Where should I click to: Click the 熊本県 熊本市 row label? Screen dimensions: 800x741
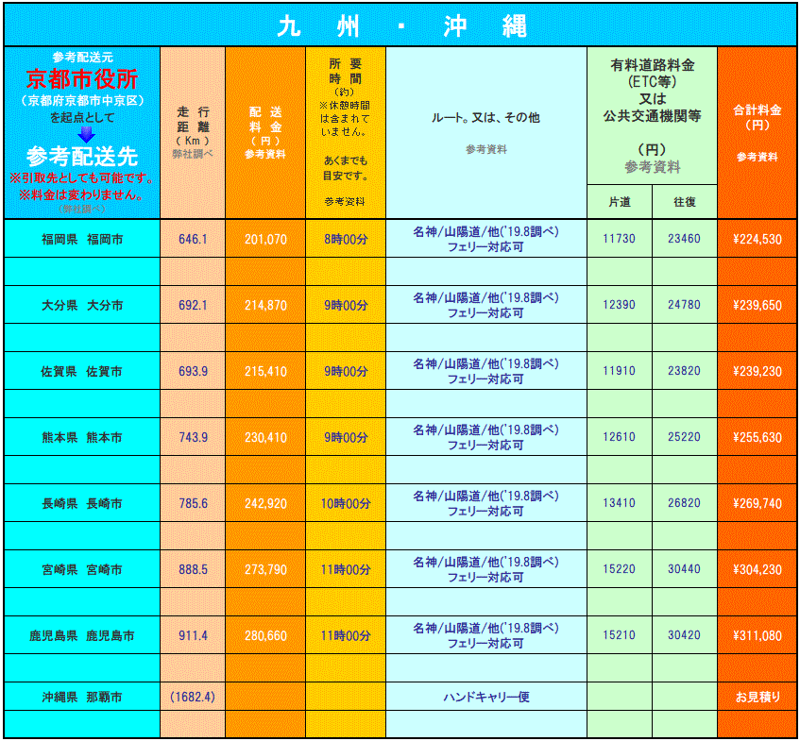coord(82,438)
